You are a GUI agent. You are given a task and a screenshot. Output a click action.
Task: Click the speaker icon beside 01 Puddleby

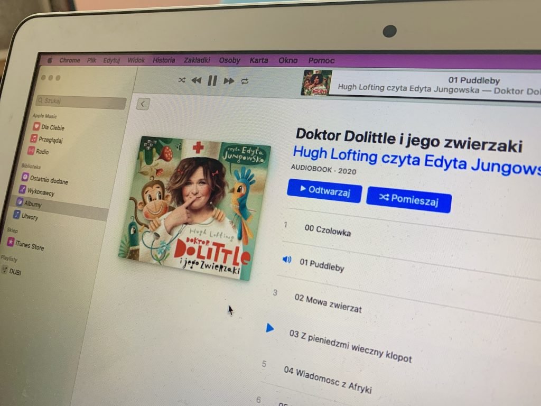pos(287,259)
